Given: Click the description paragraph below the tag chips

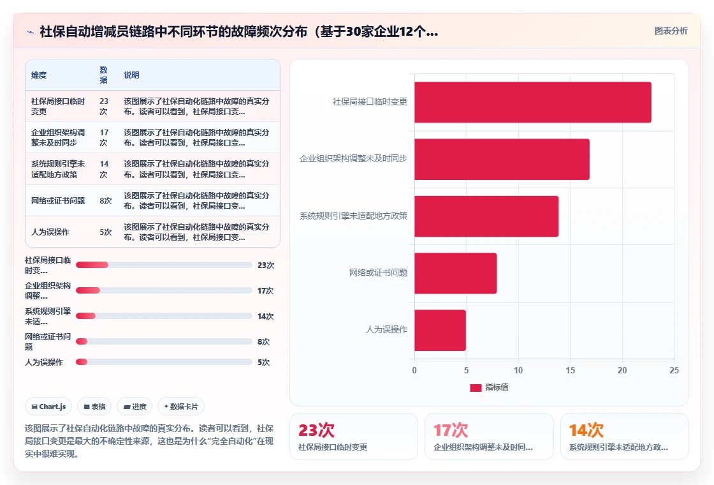Looking at the screenshot, I should click(149, 441).
